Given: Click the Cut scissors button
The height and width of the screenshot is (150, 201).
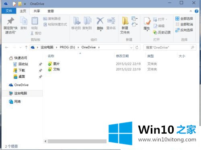Looking at the screenshot, I should click(x=36, y=33).
